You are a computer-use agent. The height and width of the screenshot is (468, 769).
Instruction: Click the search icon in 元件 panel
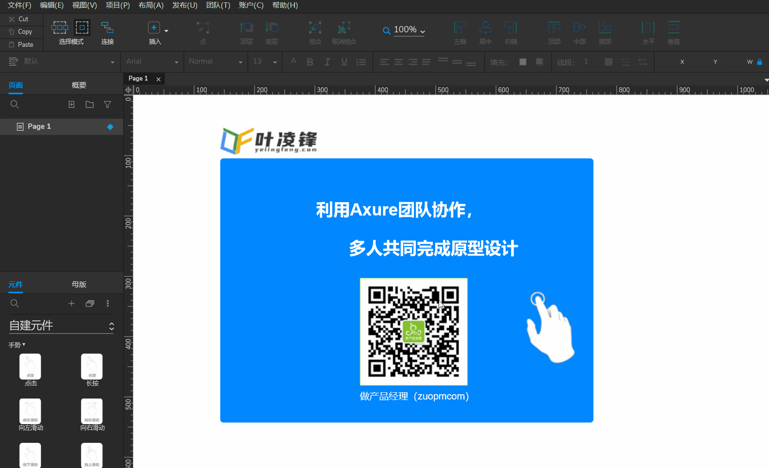click(15, 303)
